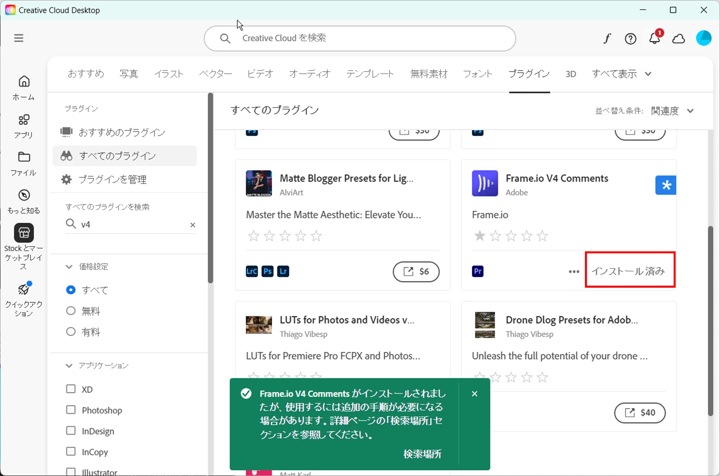This screenshot has height=476, width=720.
Task: Check the cloud sync status icon
Action: click(678, 39)
